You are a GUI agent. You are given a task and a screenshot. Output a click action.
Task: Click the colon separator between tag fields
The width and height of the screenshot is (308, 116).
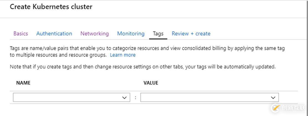click(135, 97)
